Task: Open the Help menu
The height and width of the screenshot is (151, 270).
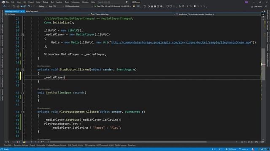Action: pos(93,2)
